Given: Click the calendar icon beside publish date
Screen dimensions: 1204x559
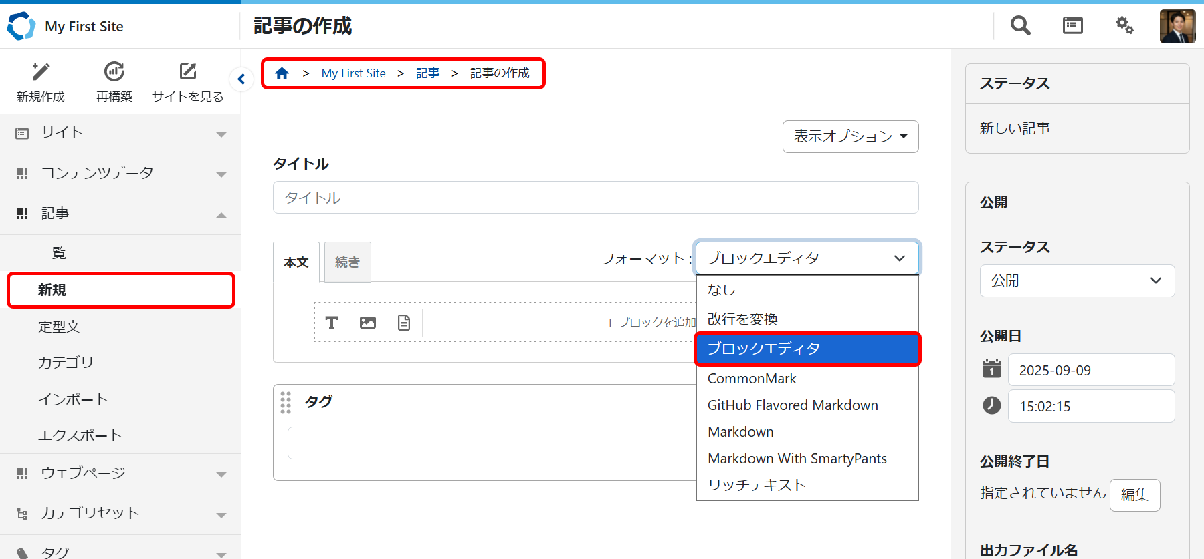Looking at the screenshot, I should click(991, 369).
